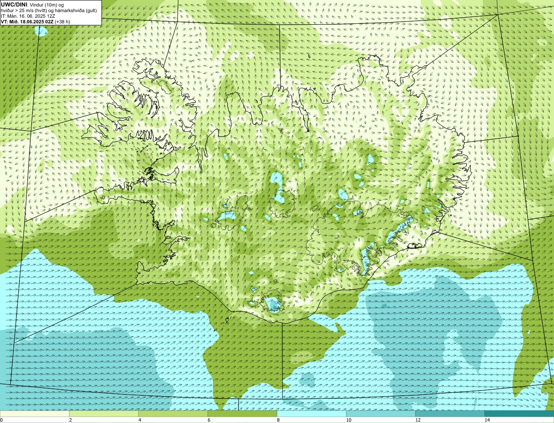Screen dimensions: 554x423
Task: Click the legend tick label '2'
Action: pyautogui.click(x=70, y=420)
